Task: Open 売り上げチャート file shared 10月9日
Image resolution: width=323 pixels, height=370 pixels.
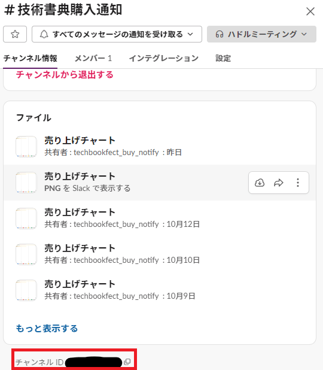Action: [x=160, y=290]
